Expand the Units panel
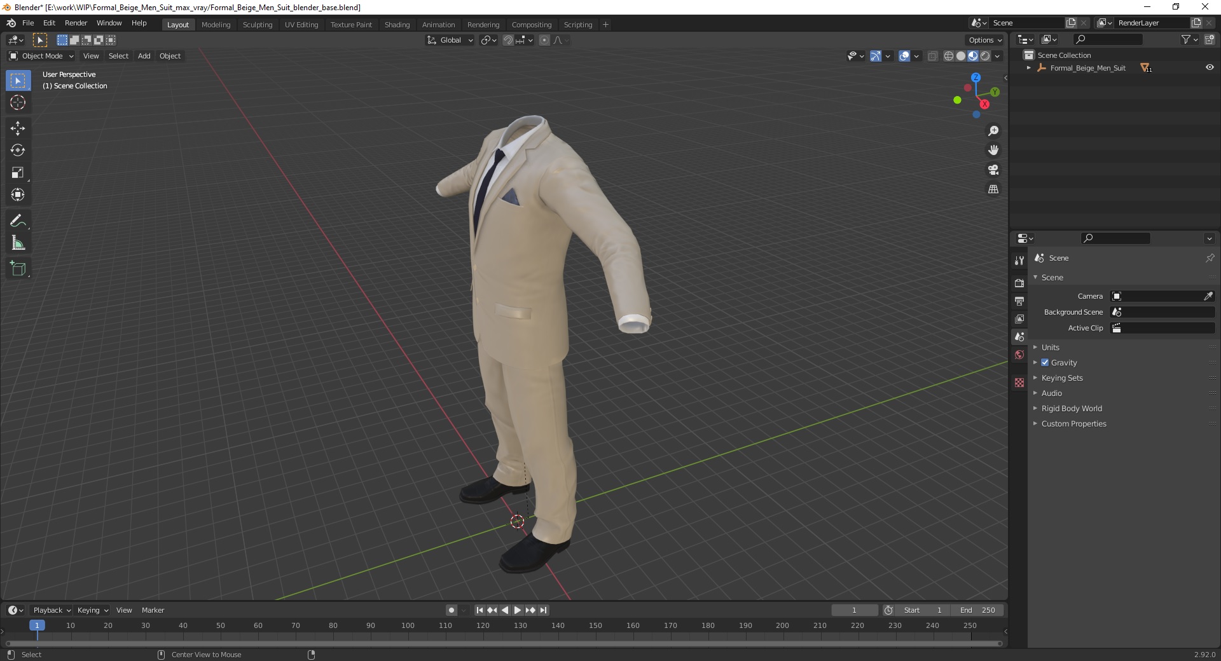The width and height of the screenshot is (1221, 661). pos(1050,347)
